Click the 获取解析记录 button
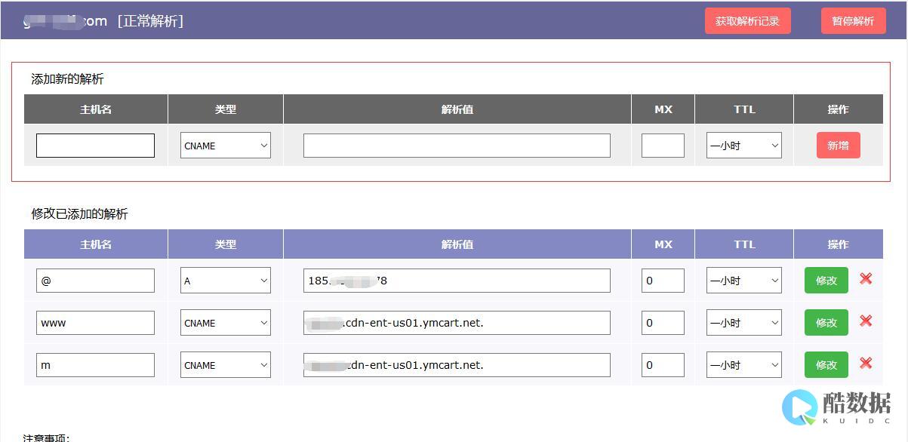Screen dimensions: 908x442 pyautogui.click(x=747, y=21)
